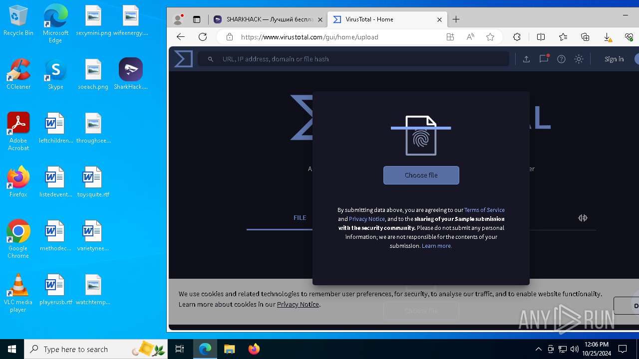Viewport: 639px width, 359px height.
Task: Open Edge Collections icon
Action: click(x=585, y=37)
